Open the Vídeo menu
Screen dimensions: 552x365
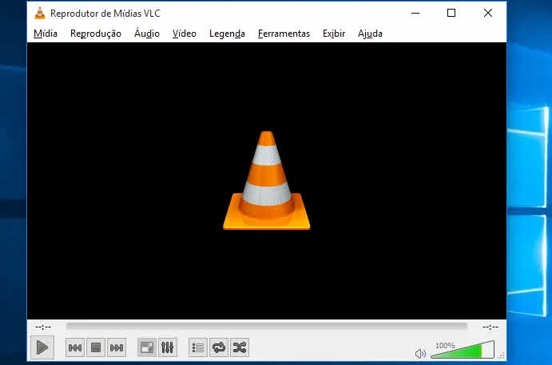[184, 34]
